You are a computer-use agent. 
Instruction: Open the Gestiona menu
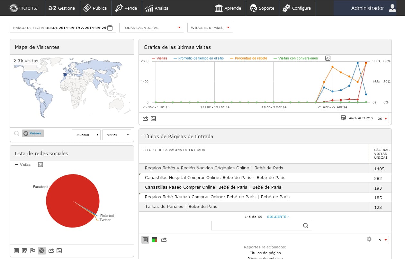click(x=61, y=8)
